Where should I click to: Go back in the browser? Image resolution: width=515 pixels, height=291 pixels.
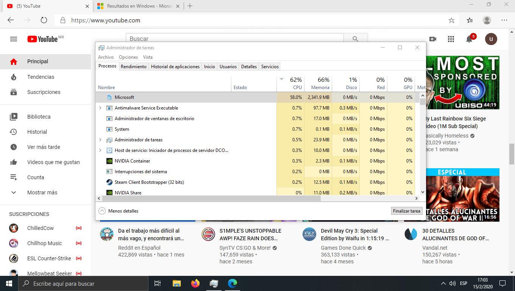click(x=11, y=20)
